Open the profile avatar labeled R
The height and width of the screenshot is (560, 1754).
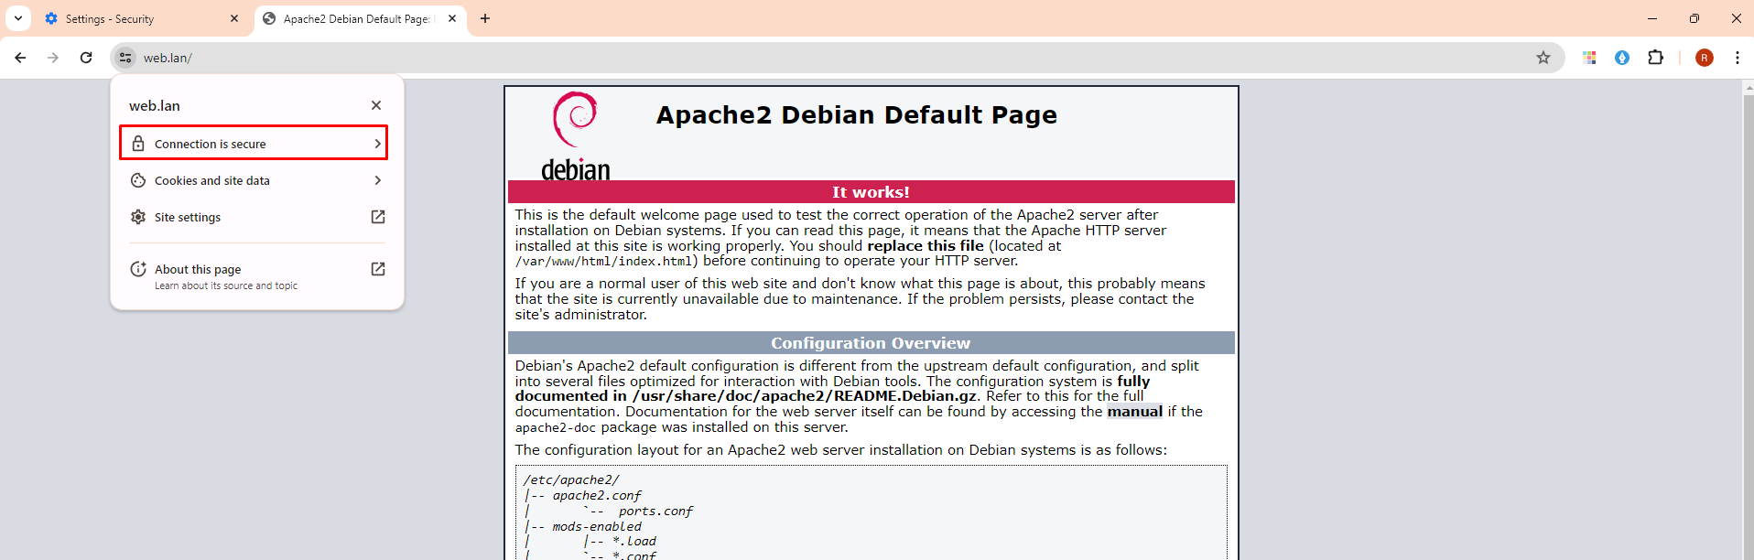pos(1705,58)
